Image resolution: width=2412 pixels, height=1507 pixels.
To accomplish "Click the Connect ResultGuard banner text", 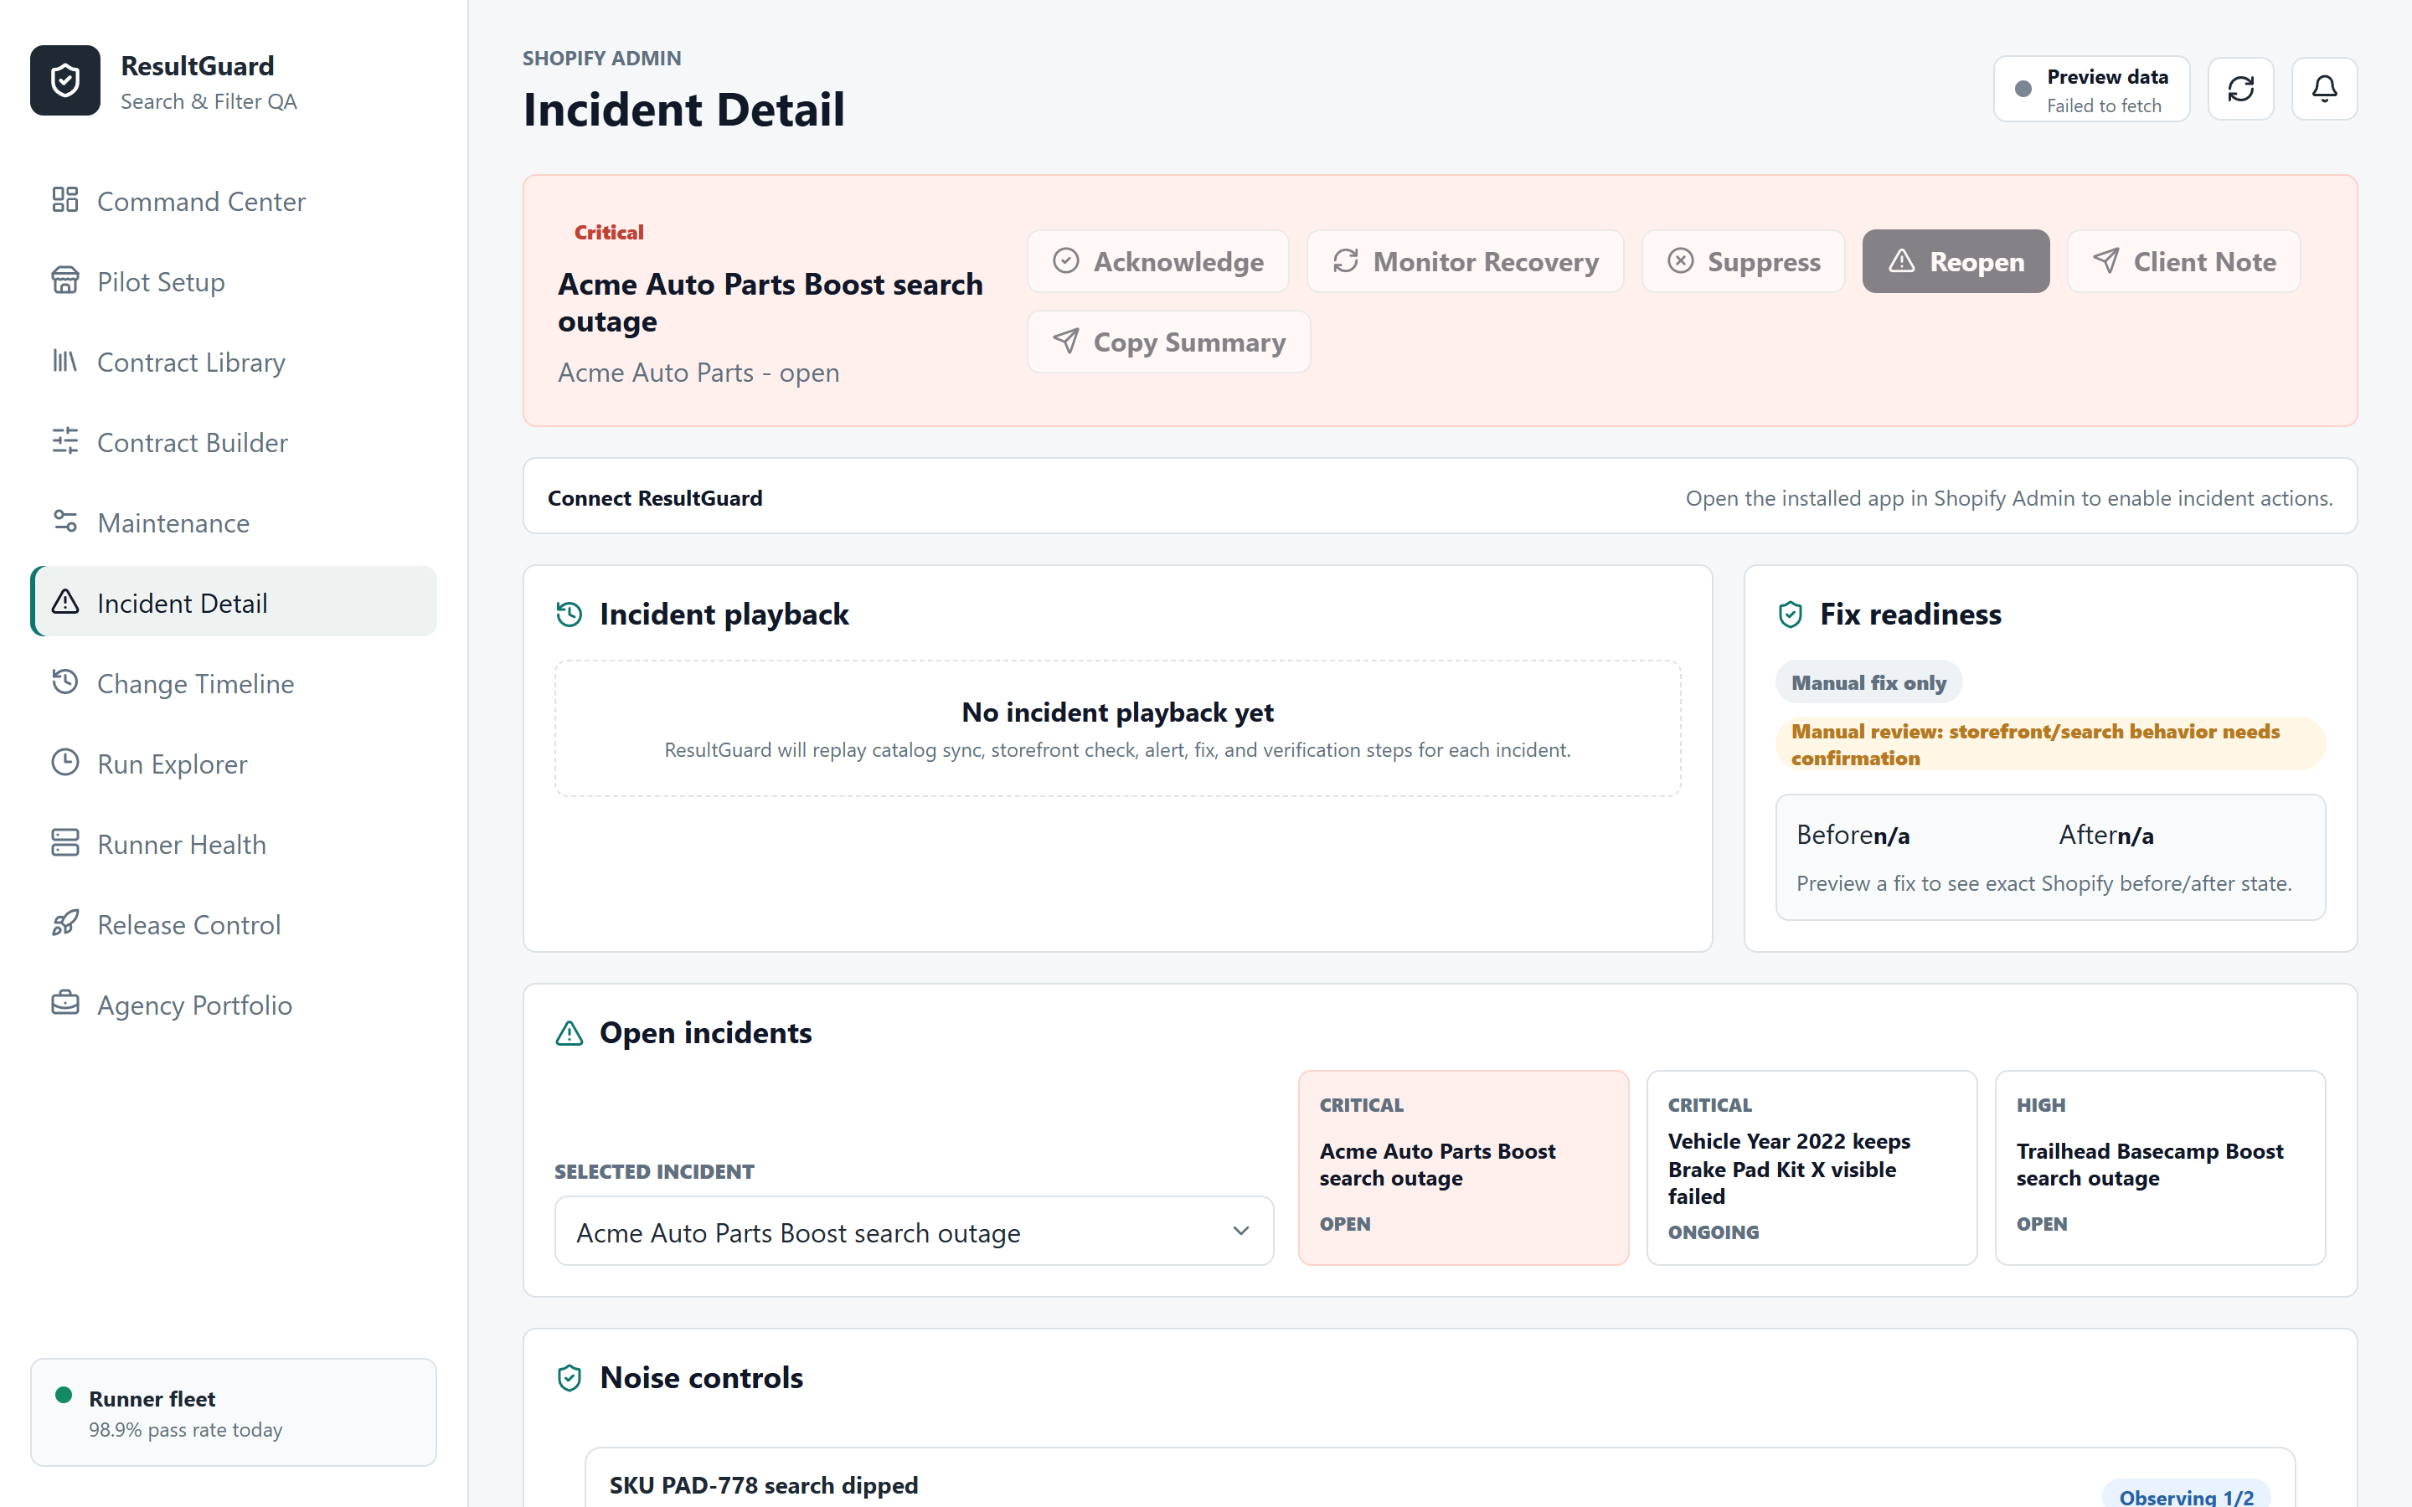I will point(655,497).
